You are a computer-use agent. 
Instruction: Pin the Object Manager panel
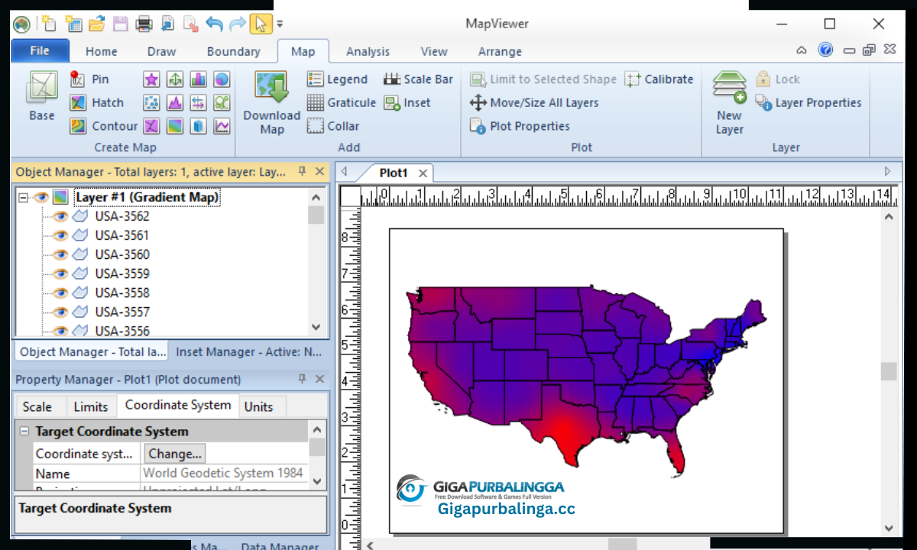point(303,171)
